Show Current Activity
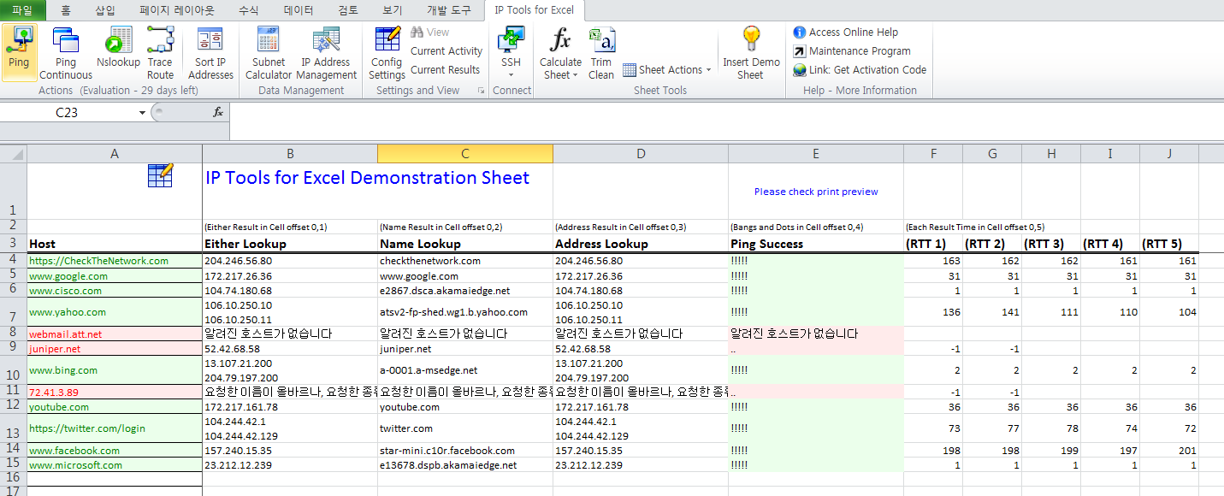Viewport: 1224px width, 496px height. (446, 51)
